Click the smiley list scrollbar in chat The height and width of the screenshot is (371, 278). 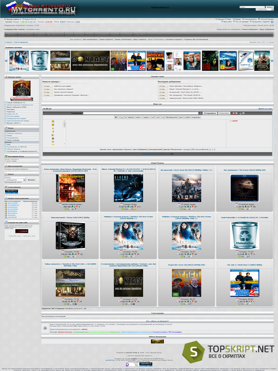click(x=64, y=132)
